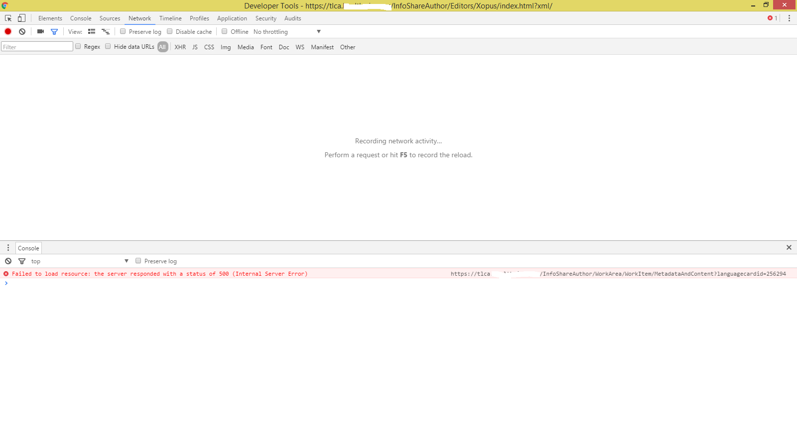Open the Sources tab
Image resolution: width=797 pixels, height=428 pixels.
[110, 18]
